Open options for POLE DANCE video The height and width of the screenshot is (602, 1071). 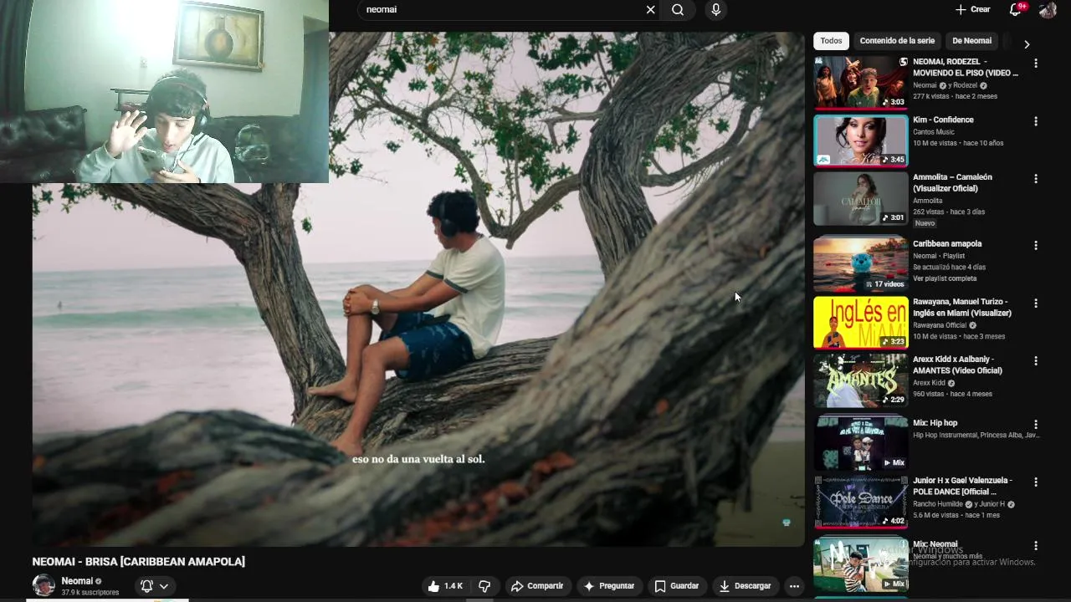click(1036, 482)
